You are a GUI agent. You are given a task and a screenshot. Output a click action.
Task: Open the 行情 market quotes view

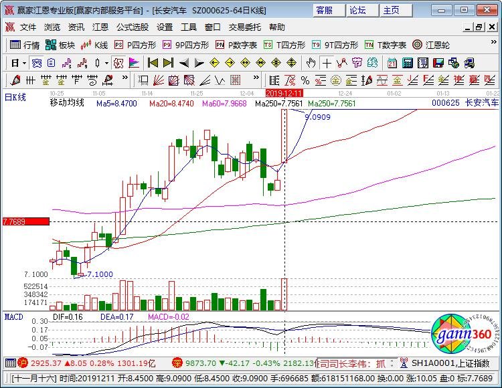pos(25,45)
